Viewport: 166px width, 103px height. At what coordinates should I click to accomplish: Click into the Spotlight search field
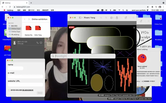[x=83, y=56]
